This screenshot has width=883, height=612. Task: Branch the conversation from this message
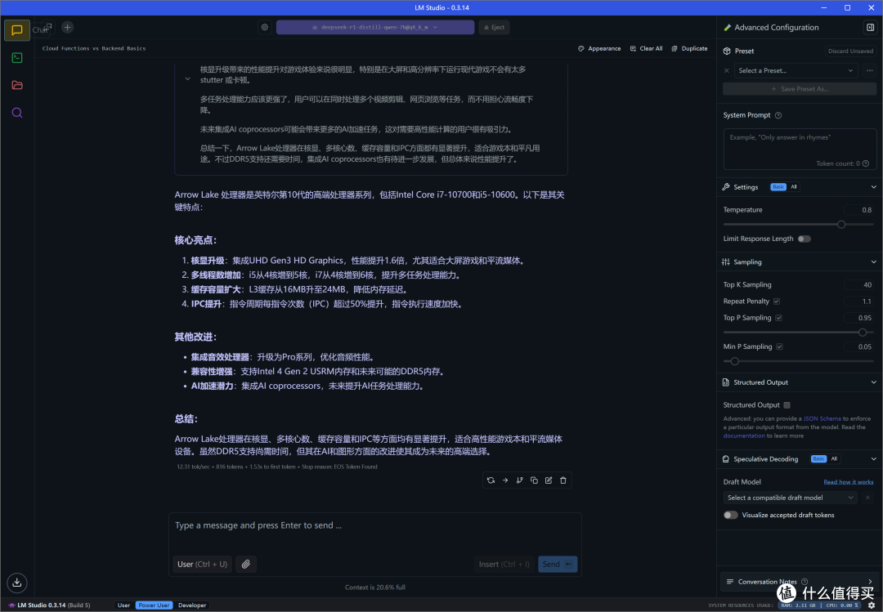pos(520,480)
